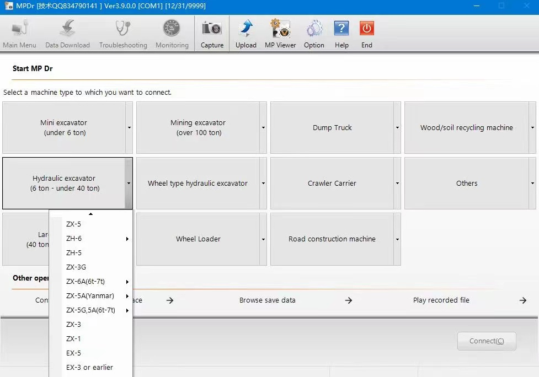Viewport: 539px width, 377px height.
Task: Expand the Mini excavator dropdown arrow
Action: click(129, 128)
